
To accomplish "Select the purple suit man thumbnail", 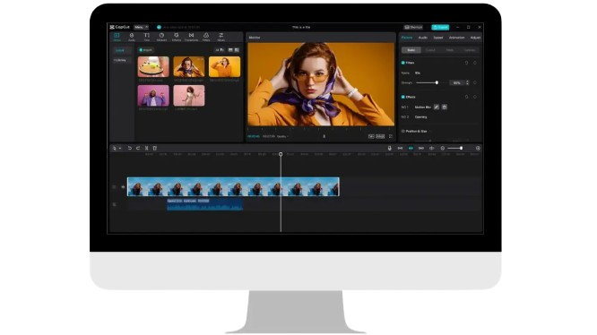I will [x=153, y=96].
